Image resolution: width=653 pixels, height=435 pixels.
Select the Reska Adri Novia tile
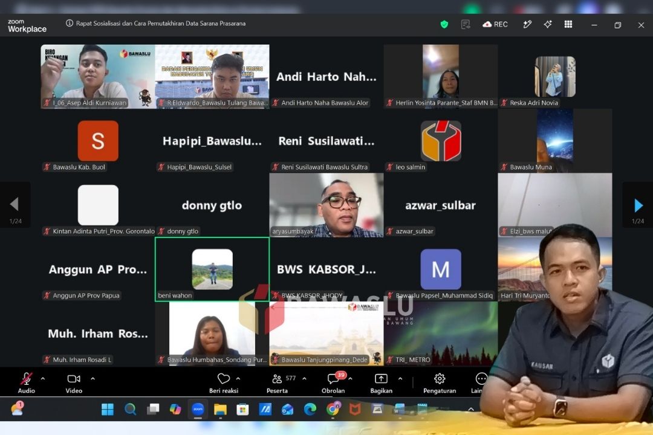click(555, 77)
